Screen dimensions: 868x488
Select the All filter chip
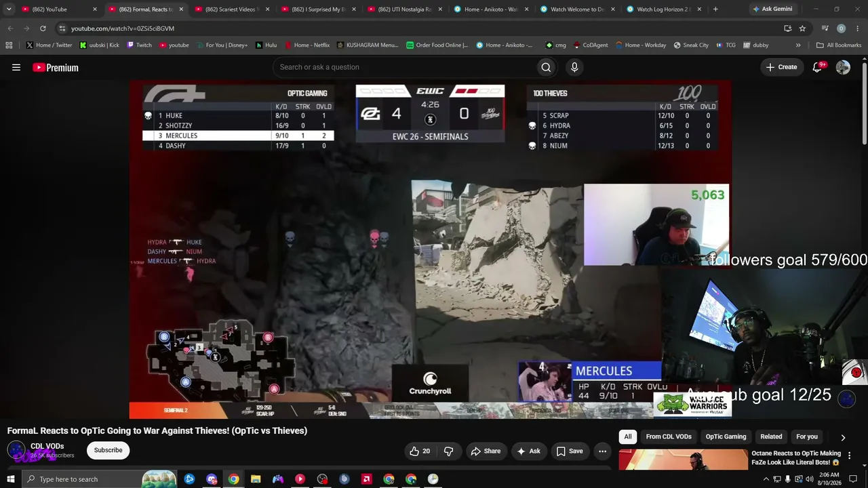[x=628, y=437]
